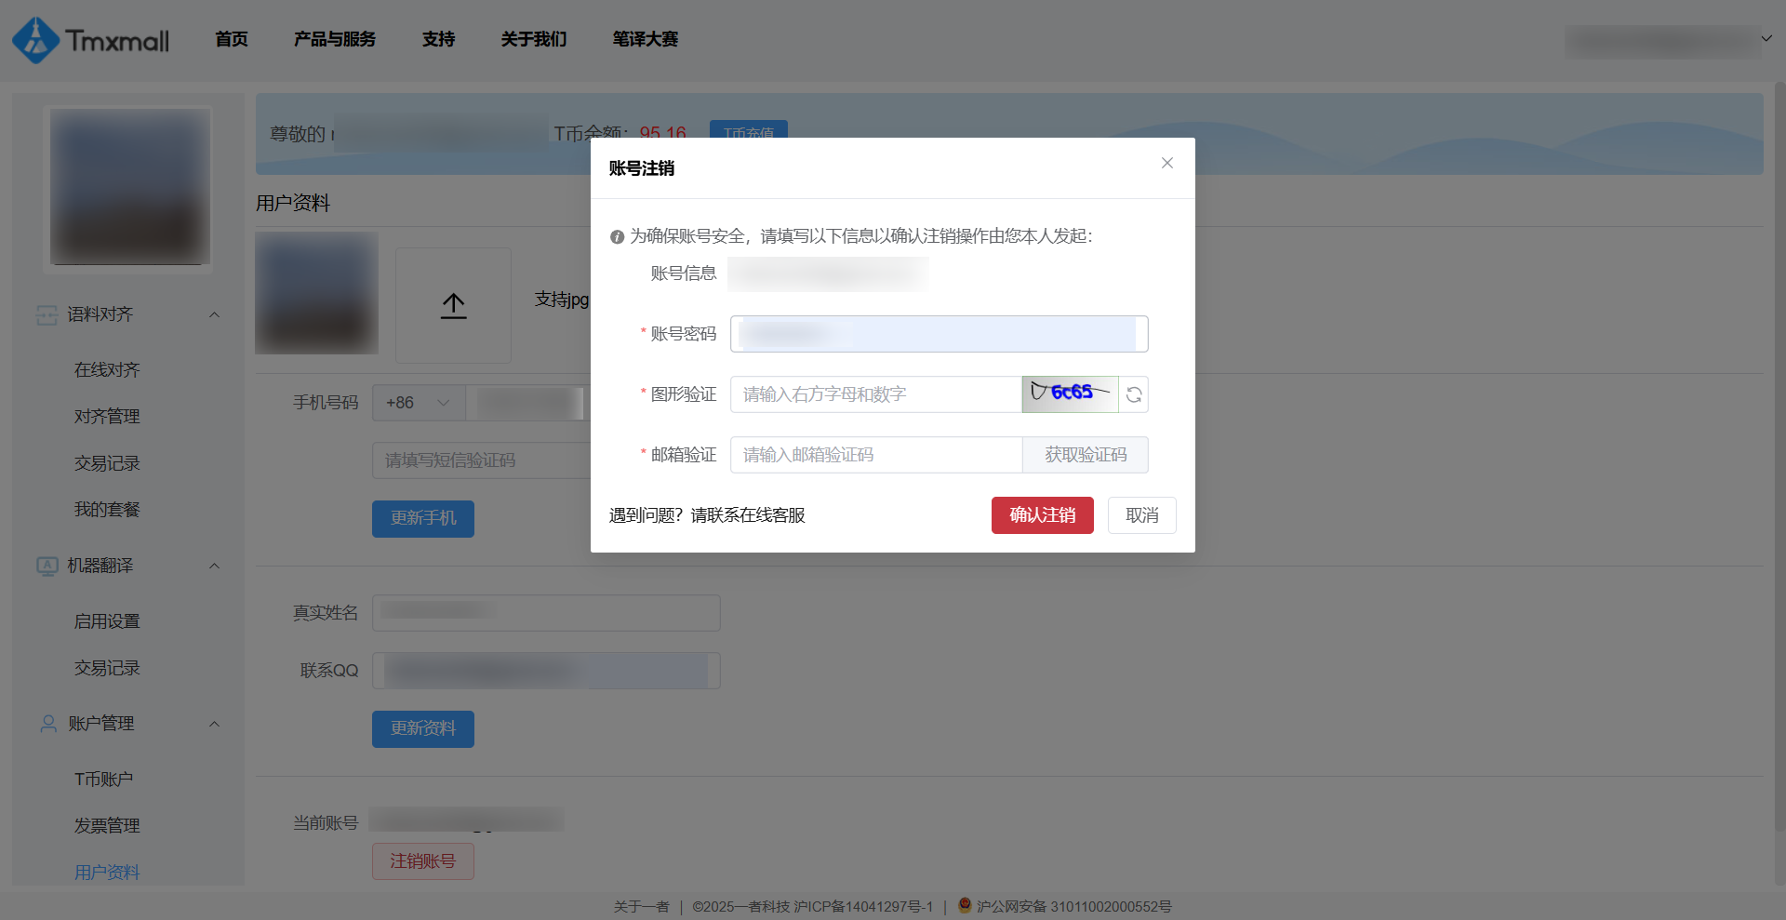Select 在线对齐 in the sidebar
Viewport: 1786px width, 920px height.
(x=107, y=370)
